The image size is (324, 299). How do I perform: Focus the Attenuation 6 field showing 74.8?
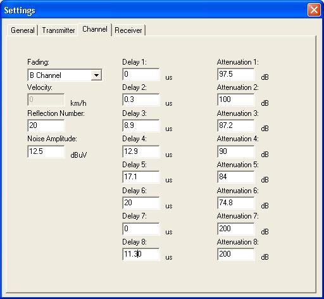(x=236, y=203)
